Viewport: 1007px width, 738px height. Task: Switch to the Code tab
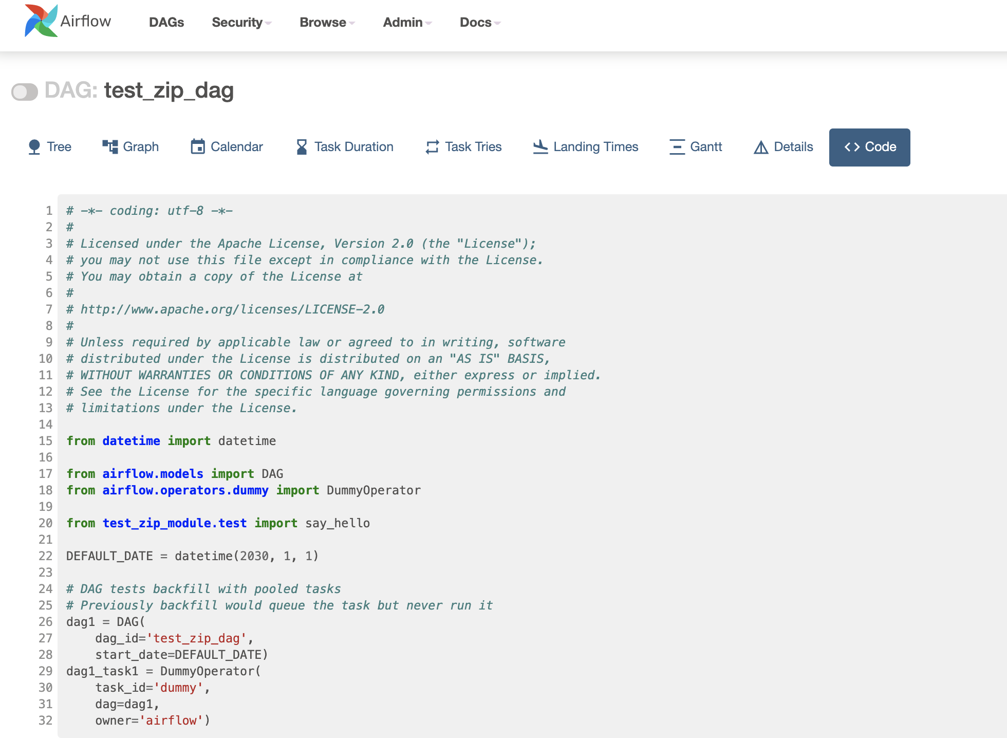[869, 147]
